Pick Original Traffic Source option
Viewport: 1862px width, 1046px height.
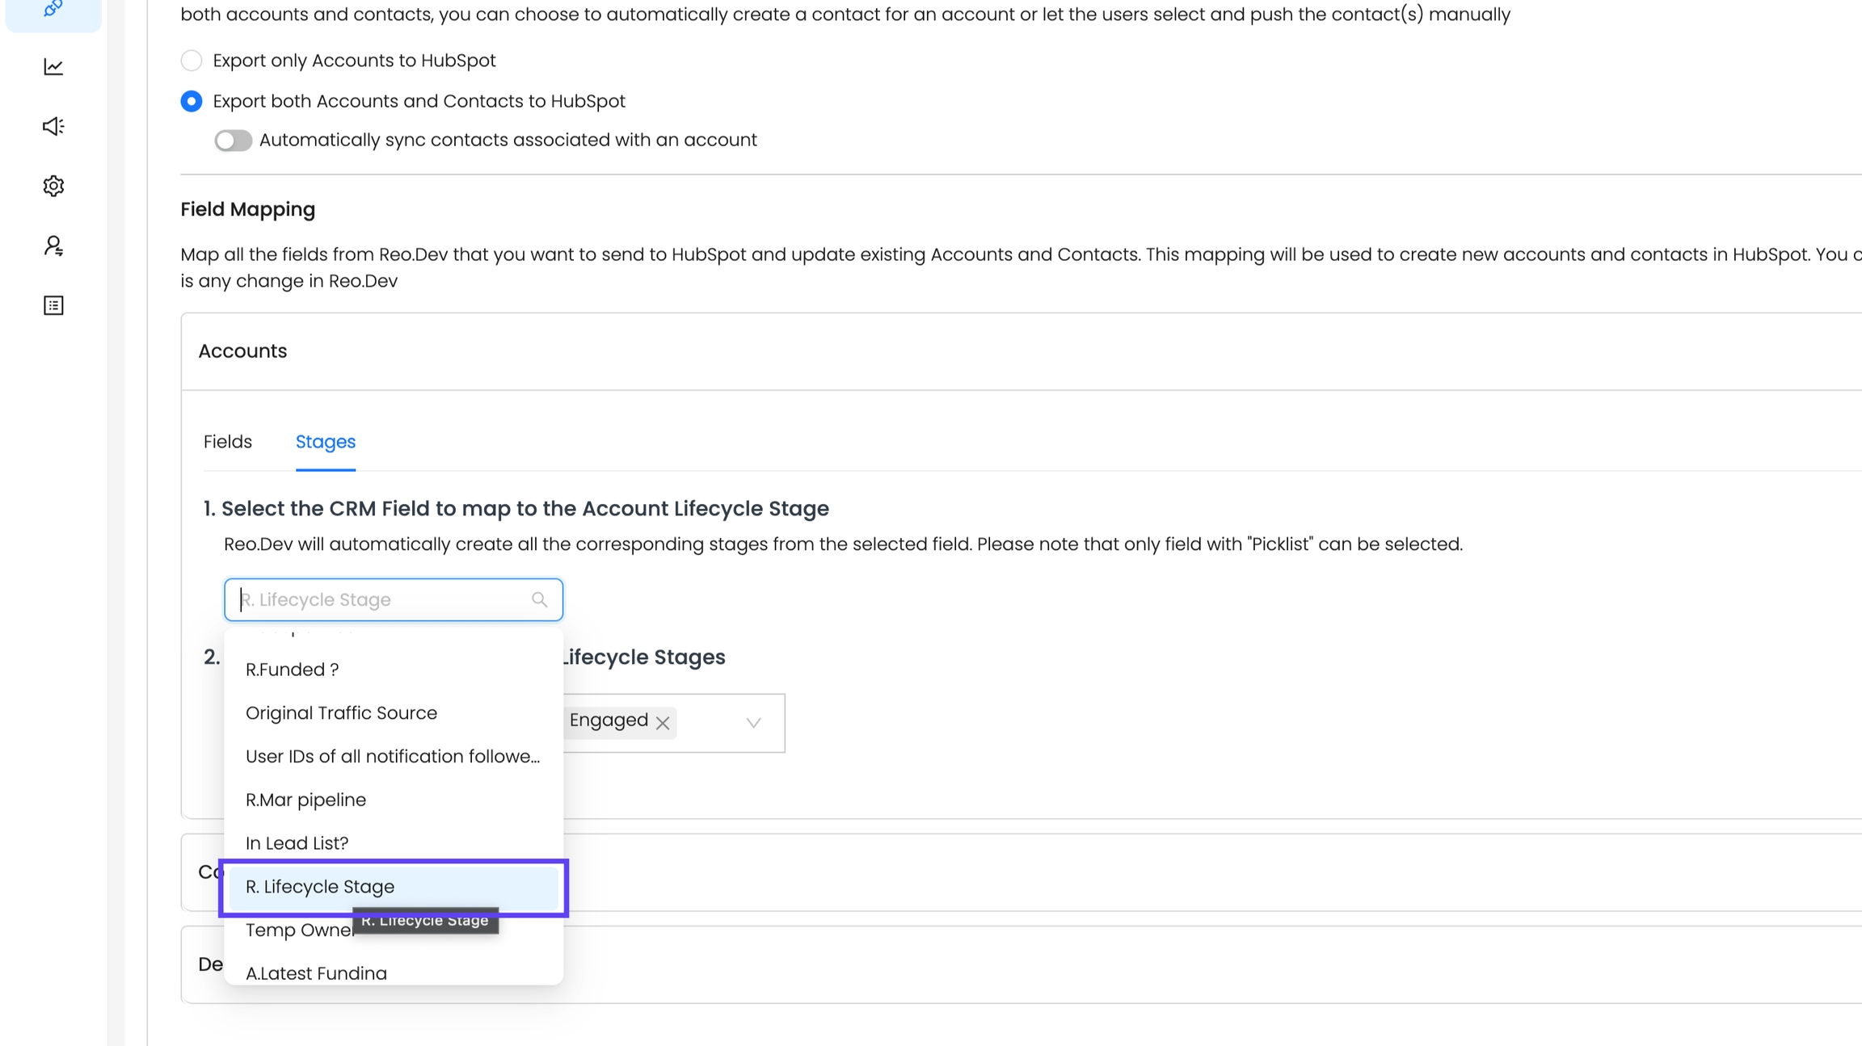click(x=341, y=713)
